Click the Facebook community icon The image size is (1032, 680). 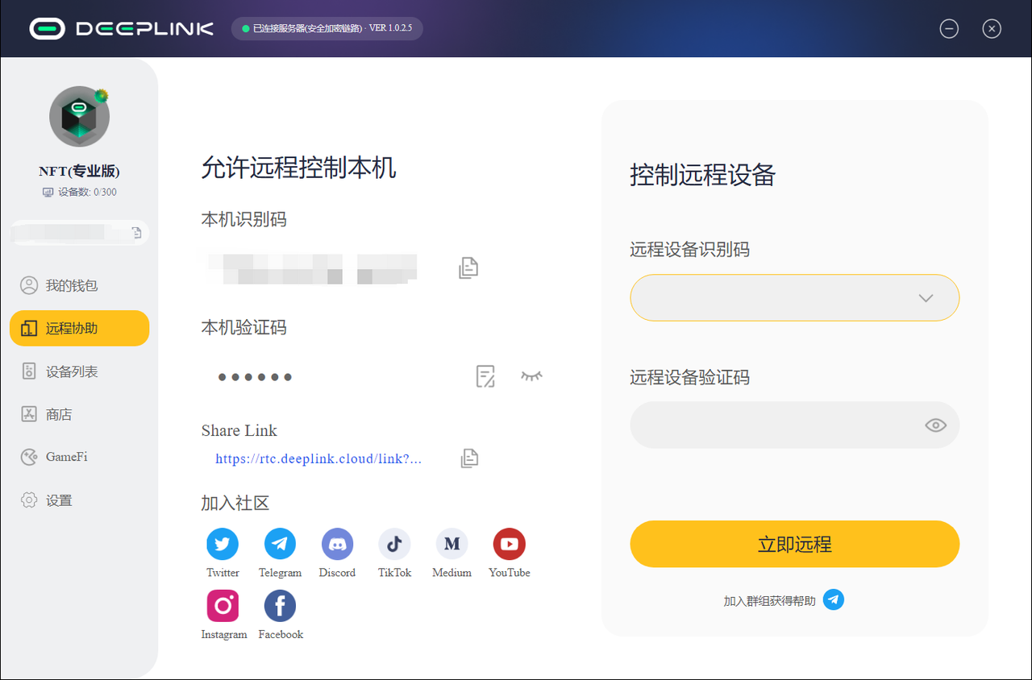280,606
